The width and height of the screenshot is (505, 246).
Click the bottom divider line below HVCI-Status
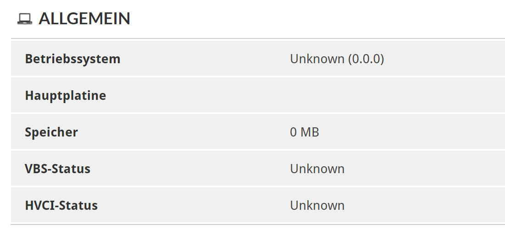pyautogui.click(x=257, y=224)
